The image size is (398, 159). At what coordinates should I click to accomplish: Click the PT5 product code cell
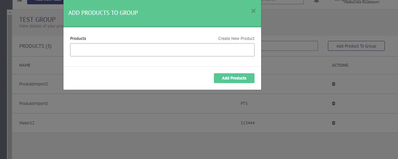[244, 104]
